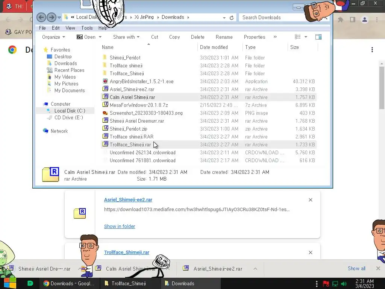Select Favorites in navigation pane
The height and width of the screenshot is (289, 385).
(x=60, y=50)
